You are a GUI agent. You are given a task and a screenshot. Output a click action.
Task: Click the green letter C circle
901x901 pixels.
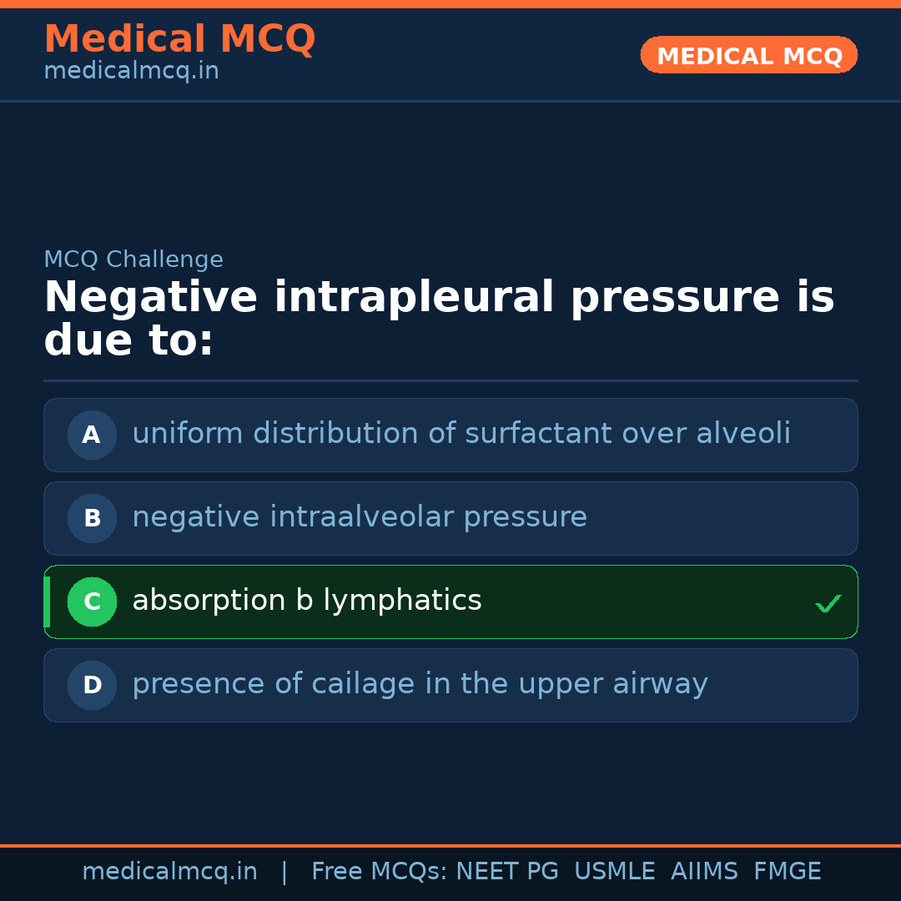92,602
